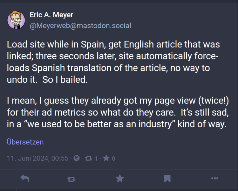The width and height of the screenshot is (238, 191).
Task: Open the more options ellipsis menu
Action: coord(214,179)
